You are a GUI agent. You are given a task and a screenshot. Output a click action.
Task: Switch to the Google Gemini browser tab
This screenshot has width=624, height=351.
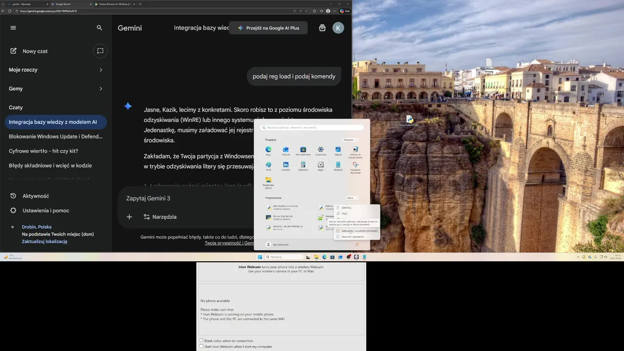[x=71, y=4]
